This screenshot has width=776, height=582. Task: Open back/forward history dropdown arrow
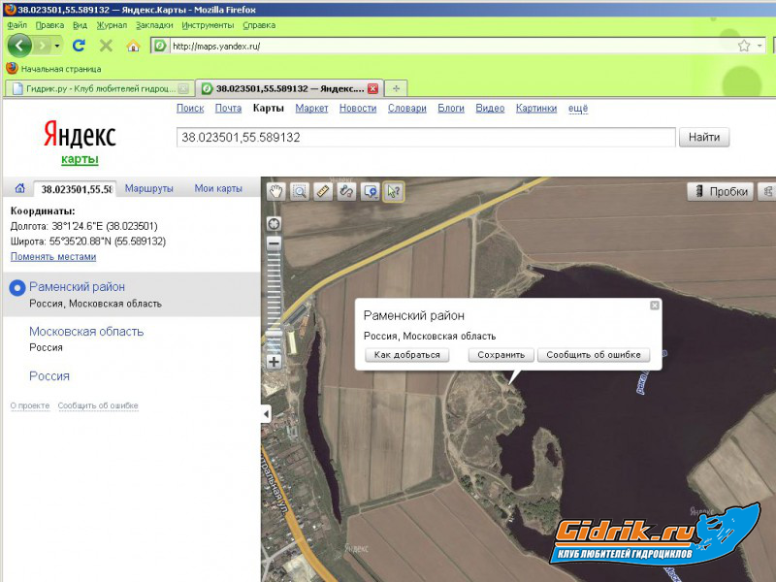point(57,46)
